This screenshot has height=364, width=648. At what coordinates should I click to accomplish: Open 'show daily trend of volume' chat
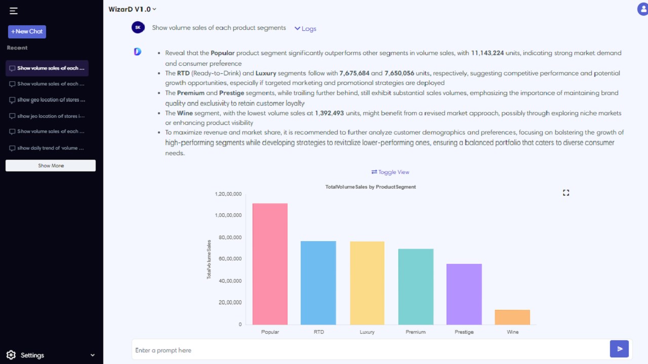pyautogui.click(x=47, y=148)
